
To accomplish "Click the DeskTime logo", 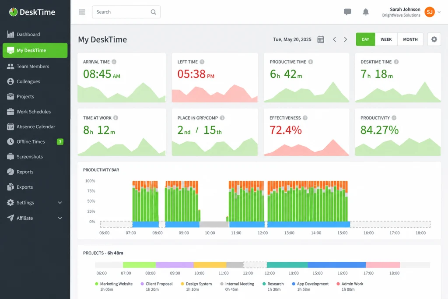I will (32, 12).
